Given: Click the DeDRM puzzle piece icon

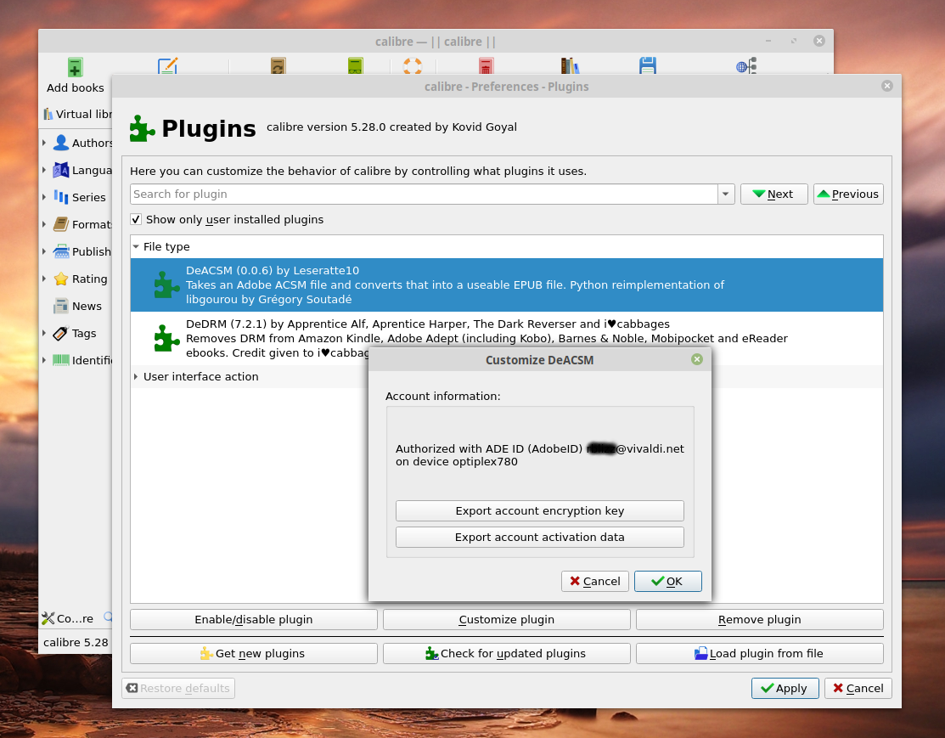Looking at the screenshot, I should click(166, 338).
